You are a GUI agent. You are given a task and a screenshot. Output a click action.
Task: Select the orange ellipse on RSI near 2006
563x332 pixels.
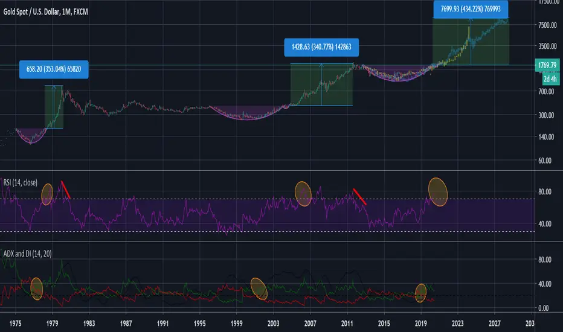(303, 194)
